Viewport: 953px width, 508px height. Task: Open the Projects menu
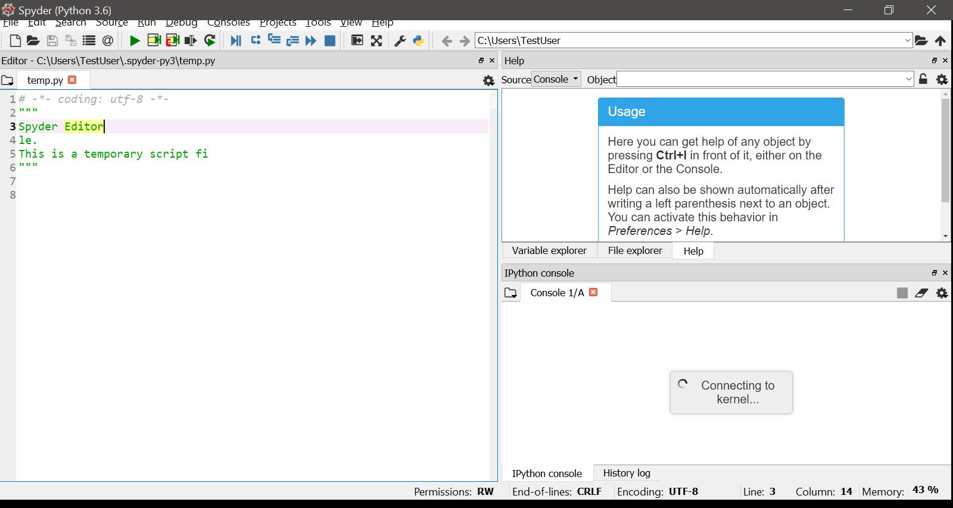point(278,23)
